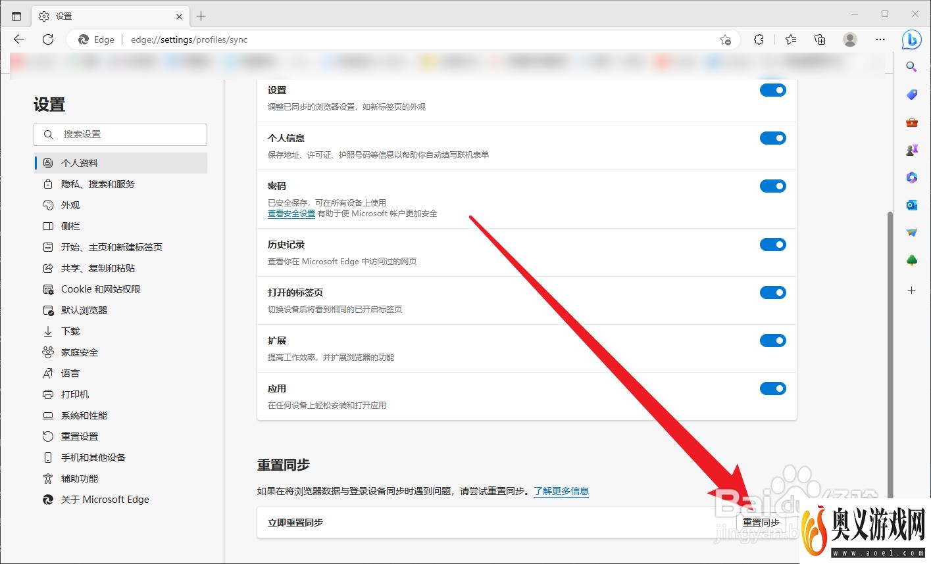
Task: Open the sidebar Outlook icon
Action: [911, 205]
